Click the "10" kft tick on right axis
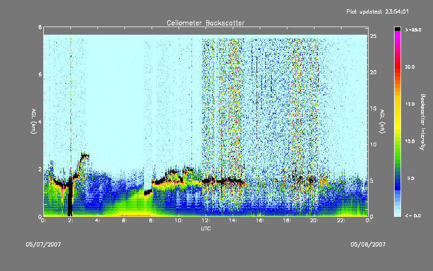The width and height of the screenshot is (433, 271). point(373,144)
